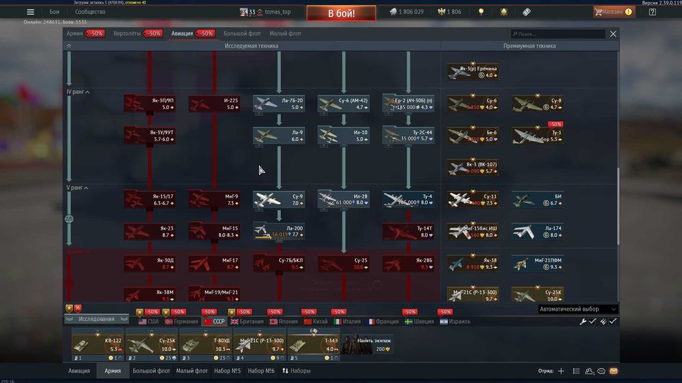Open the Сообщество menu
This screenshot has width=682, height=383.
(90, 12)
